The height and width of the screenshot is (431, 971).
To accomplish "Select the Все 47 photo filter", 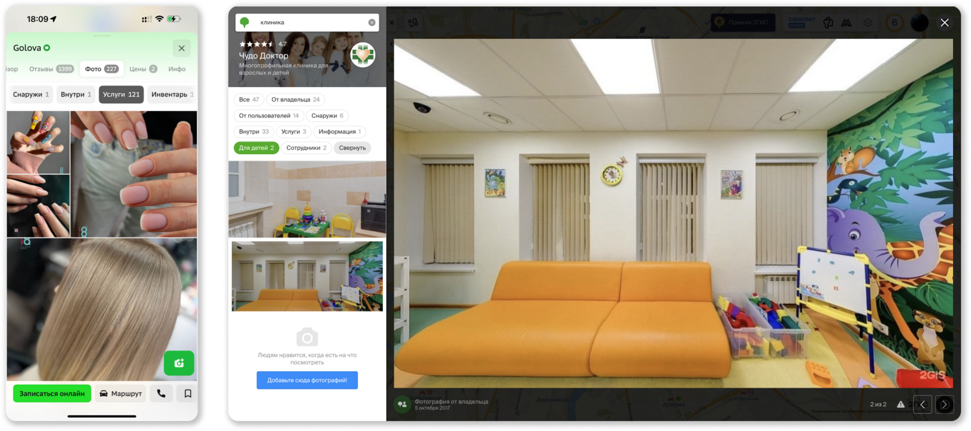I will pyautogui.click(x=249, y=99).
